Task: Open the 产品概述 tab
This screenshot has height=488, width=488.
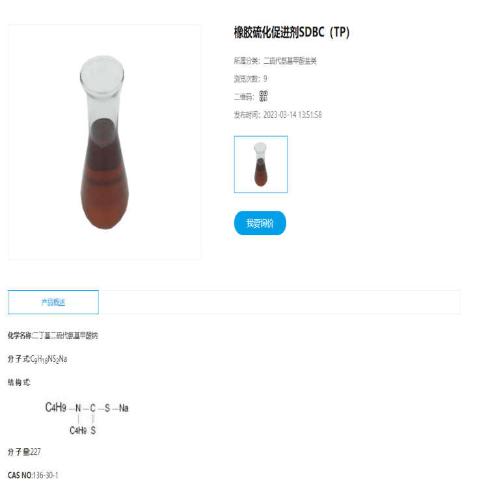Action: pyautogui.click(x=53, y=302)
